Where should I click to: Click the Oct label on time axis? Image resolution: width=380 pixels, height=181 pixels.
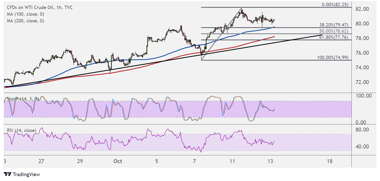click(118, 161)
